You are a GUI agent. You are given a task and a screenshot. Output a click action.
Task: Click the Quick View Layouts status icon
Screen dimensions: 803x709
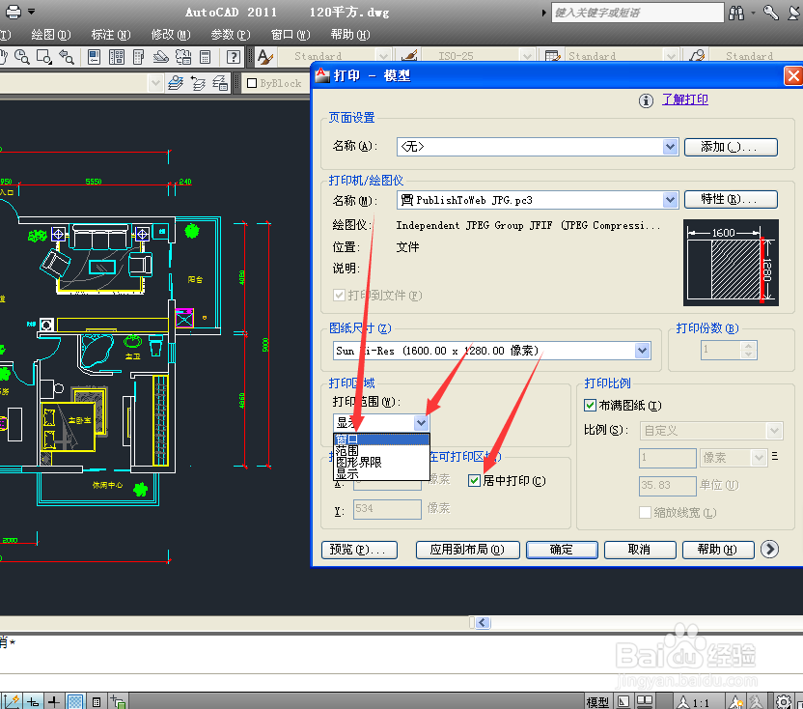pos(623,701)
